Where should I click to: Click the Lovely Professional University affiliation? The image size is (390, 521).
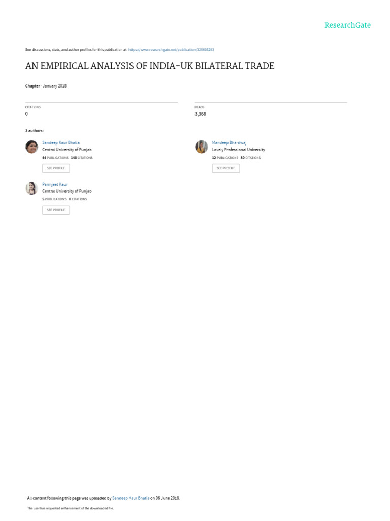(x=239, y=150)
